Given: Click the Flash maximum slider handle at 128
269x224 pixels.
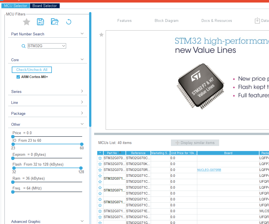Looking at the screenshot, I should coord(81,168).
